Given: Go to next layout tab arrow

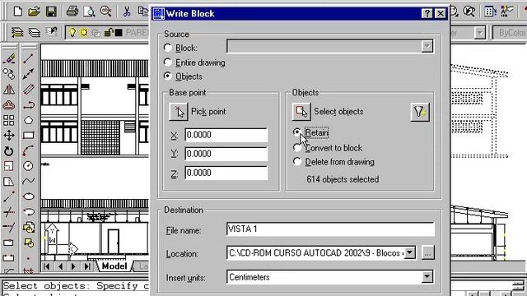Looking at the screenshot, I should click(x=73, y=266).
